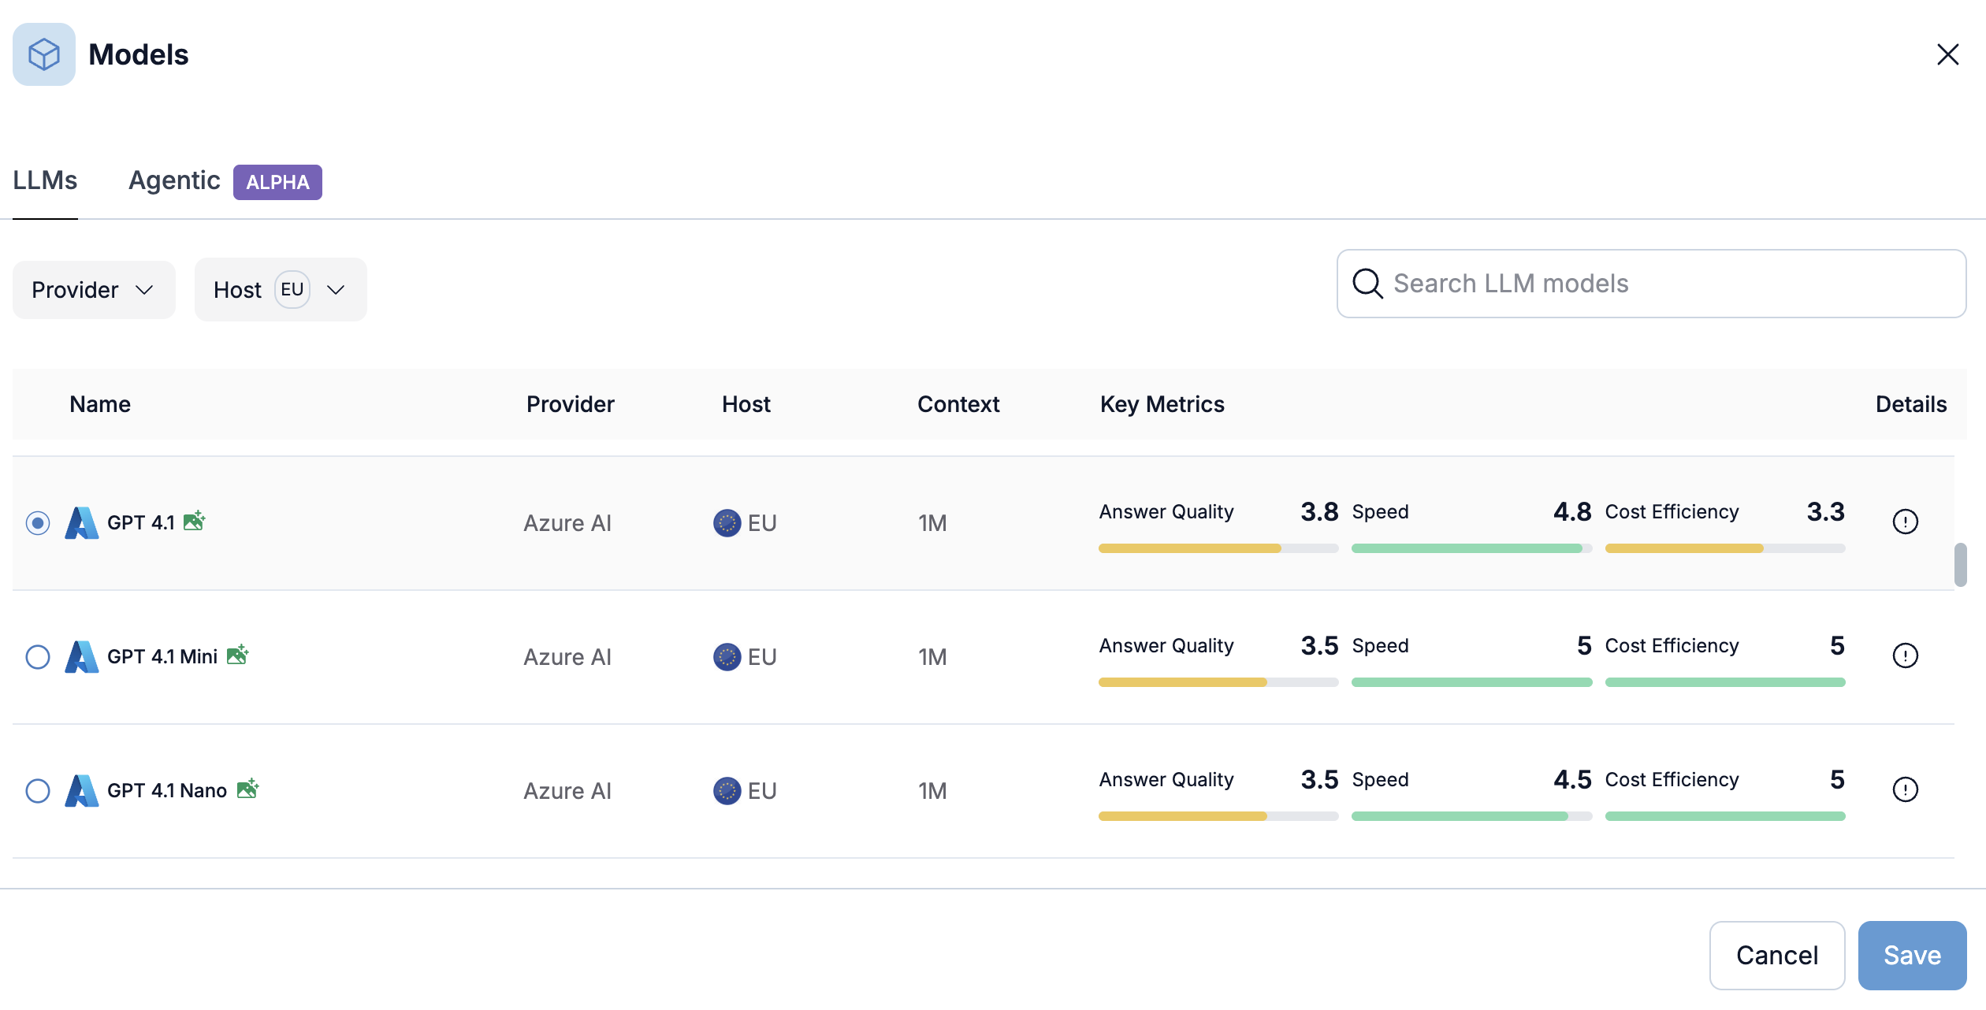Click the GPT 4.1 Nano model name

[x=167, y=791]
